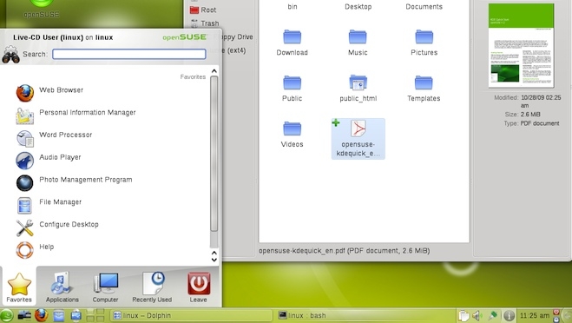Open Root in Dolphin places panel
This screenshot has height=323, width=572.
click(x=204, y=10)
